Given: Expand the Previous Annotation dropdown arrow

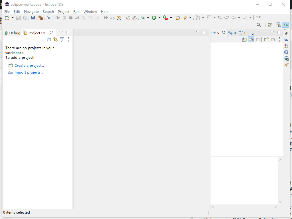Looking at the screenshot, I should pos(214,18).
